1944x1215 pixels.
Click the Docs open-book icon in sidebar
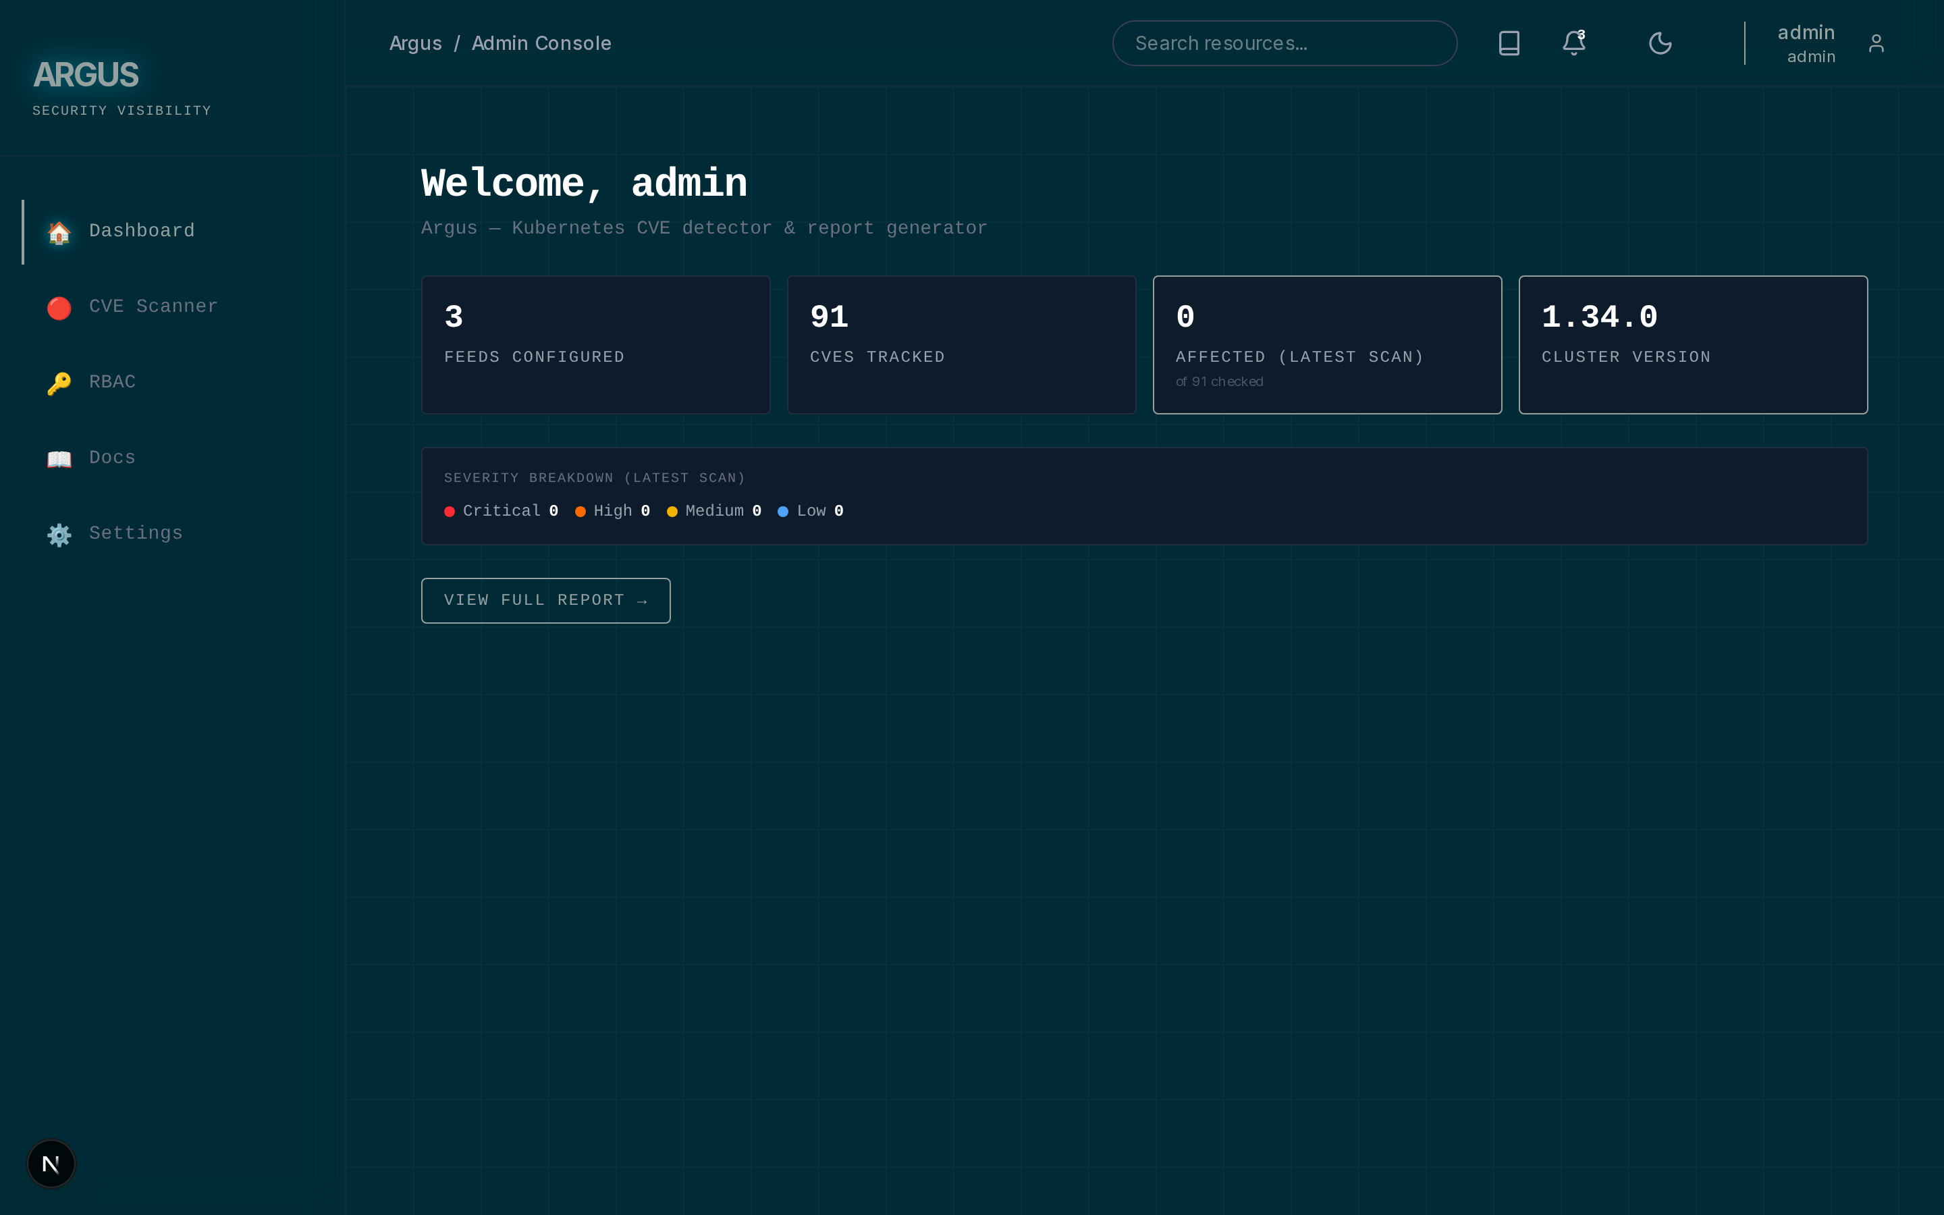pyautogui.click(x=59, y=459)
